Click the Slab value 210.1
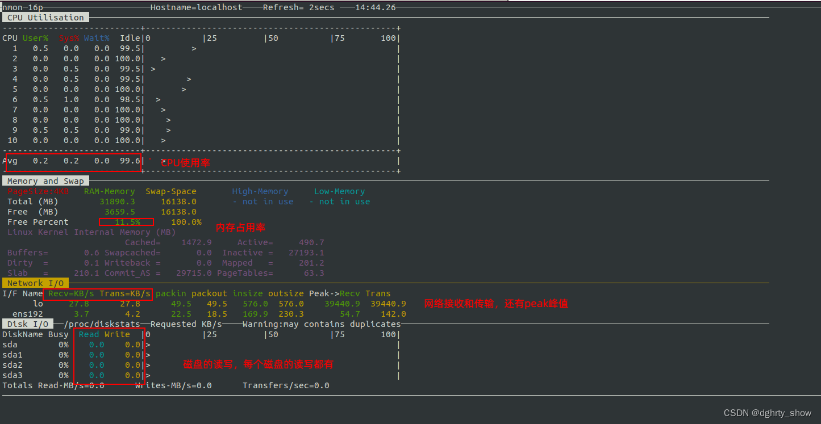The width and height of the screenshot is (821, 424). point(86,273)
